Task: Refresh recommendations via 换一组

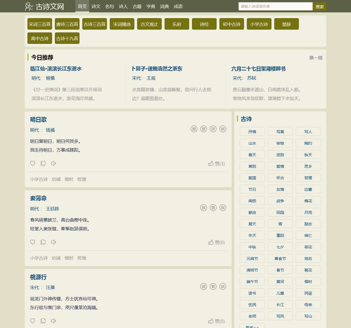Action: pos(316,58)
